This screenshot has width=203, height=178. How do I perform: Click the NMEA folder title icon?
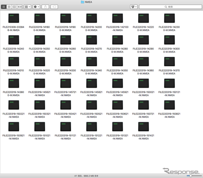pyautogui.click(x=83, y=2)
